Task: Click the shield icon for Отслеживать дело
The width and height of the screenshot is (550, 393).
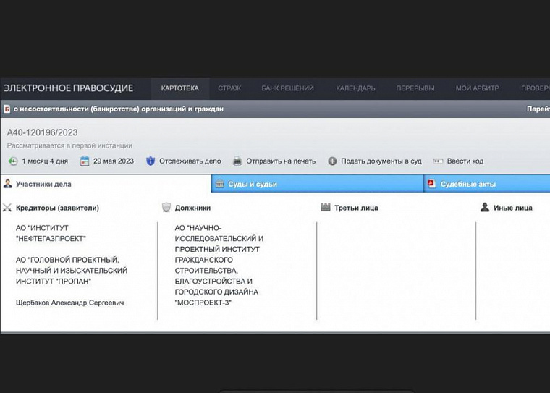Action: [151, 161]
